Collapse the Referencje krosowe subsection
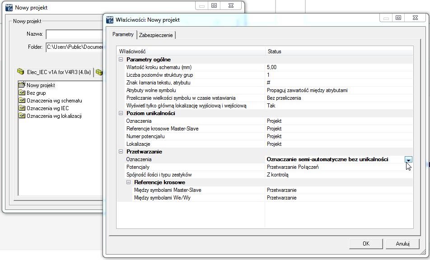 pyautogui.click(x=128, y=182)
